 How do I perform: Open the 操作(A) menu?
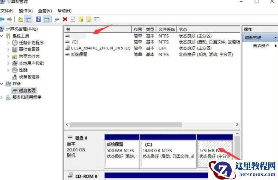tap(26, 11)
